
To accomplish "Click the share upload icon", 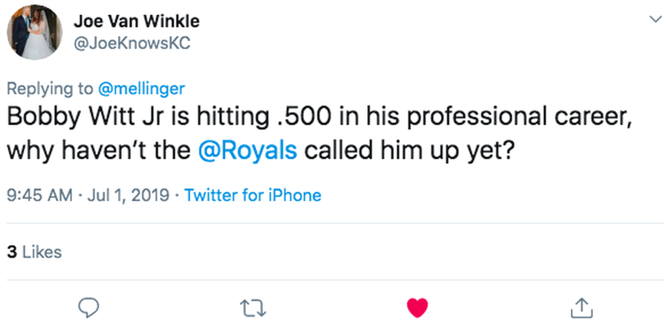I will (581, 306).
